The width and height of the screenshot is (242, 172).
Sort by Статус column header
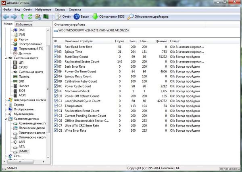(x=187, y=41)
